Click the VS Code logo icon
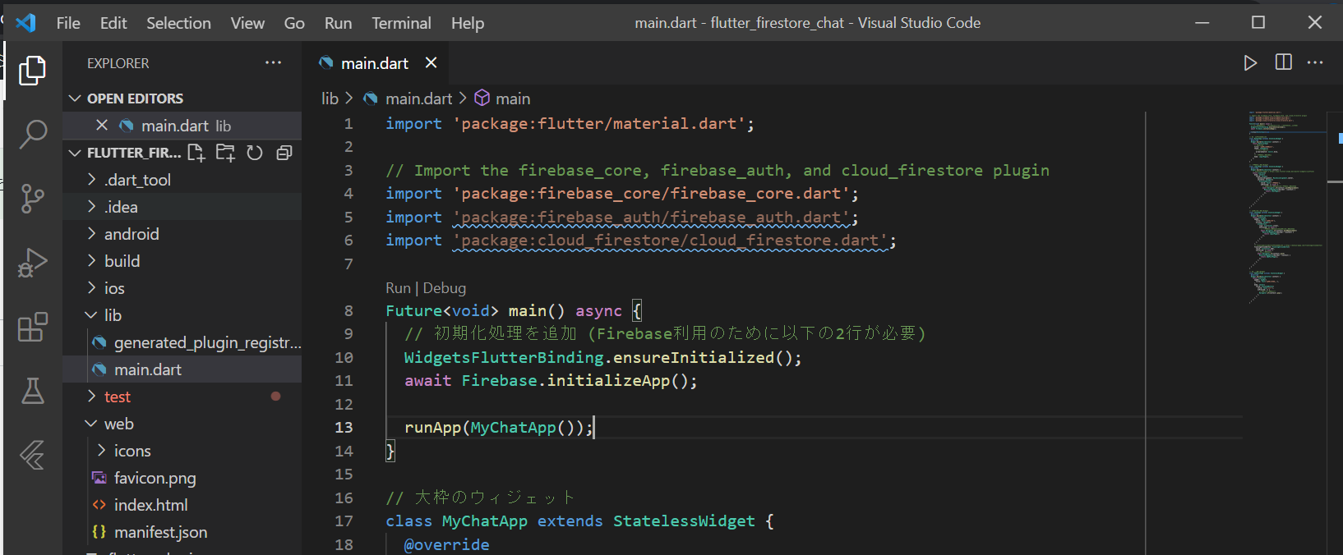This screenshot has width=1343, height=555. [x=25, y=23]
